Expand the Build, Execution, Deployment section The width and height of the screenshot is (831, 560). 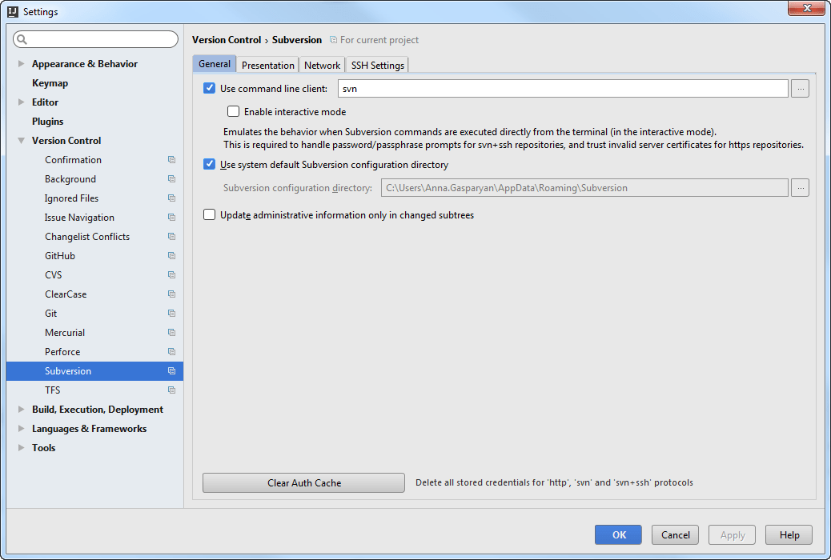(x=20, y=409)
